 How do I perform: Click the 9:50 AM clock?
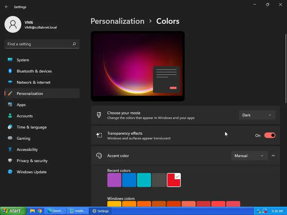(x=277, y=211)
